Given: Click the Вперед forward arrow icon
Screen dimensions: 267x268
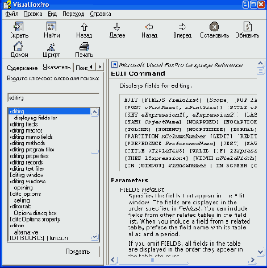Looking at the screenshot, I should (182, 27).
